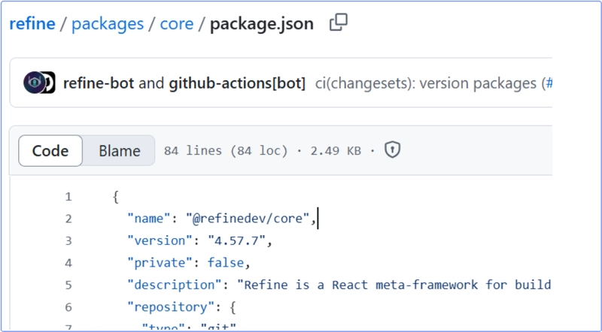Click the "repository" key
The image size is (602, 332).
coord(172,307)
